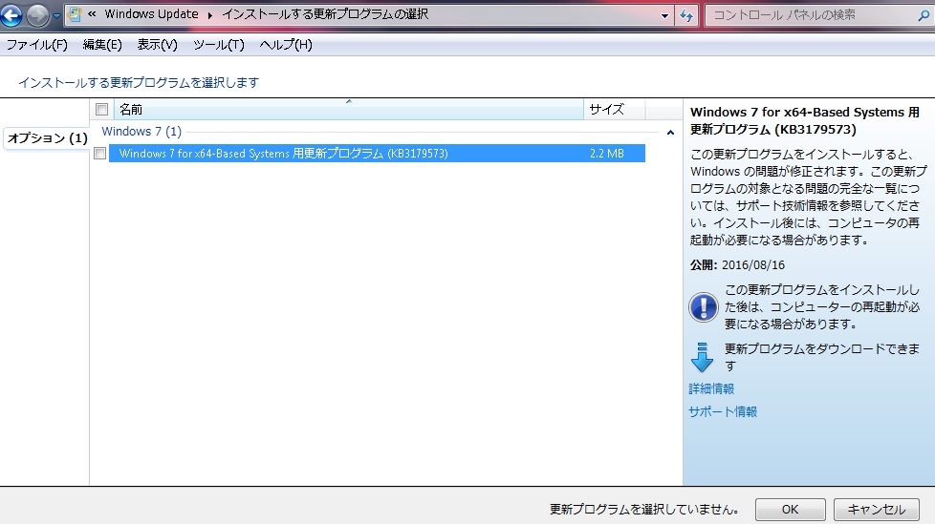Click the KB3179573 title in details pane
This screenshot has height=524, width=935.
(x=804, y=121)
